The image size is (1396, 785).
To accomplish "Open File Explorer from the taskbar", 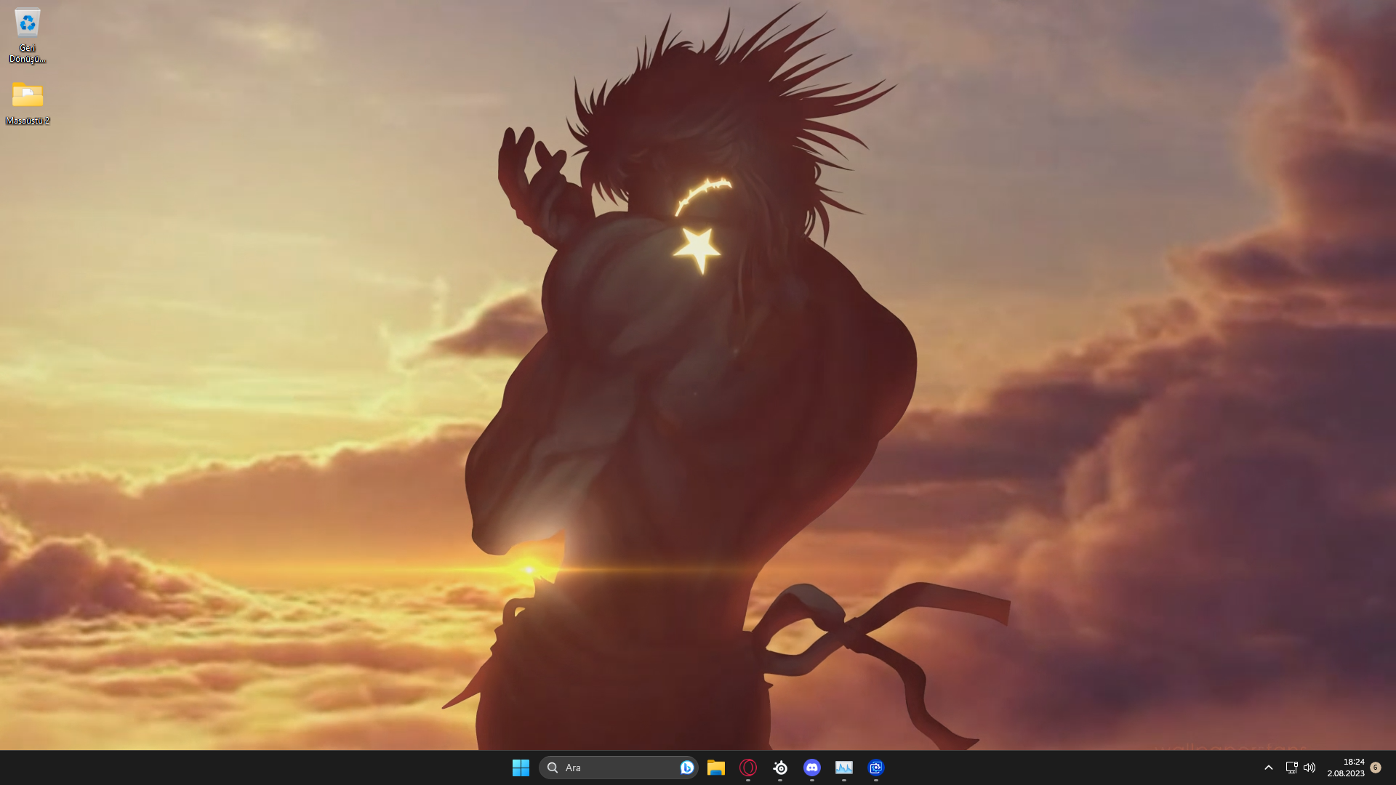I will (x=716, y=768).
